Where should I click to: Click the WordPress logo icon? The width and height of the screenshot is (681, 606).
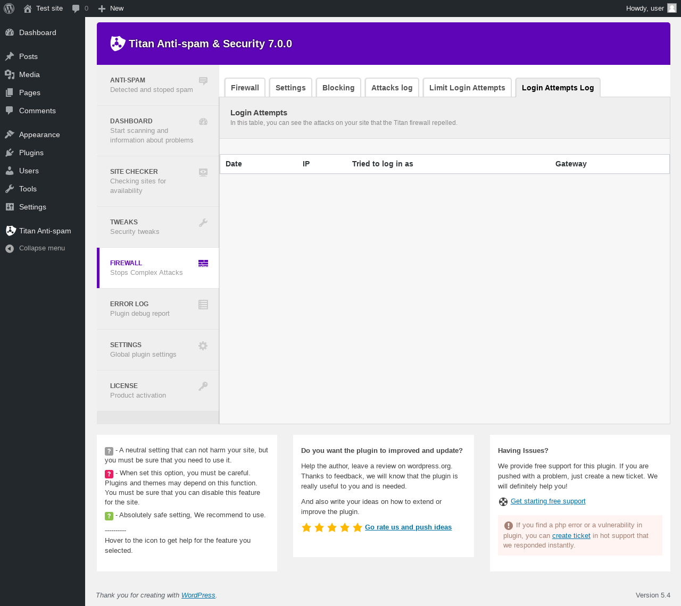pos(9,9)
